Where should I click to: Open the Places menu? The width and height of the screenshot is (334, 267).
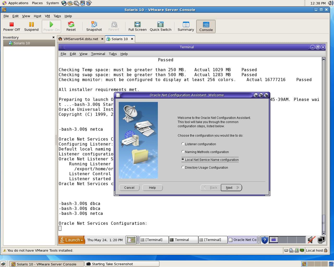pos(37,3)
